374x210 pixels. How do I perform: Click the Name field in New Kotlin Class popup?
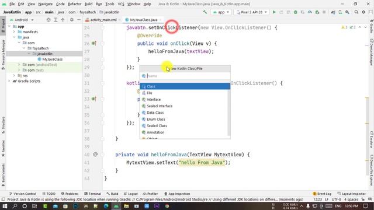pyautogui.click(x=185, y=76)
